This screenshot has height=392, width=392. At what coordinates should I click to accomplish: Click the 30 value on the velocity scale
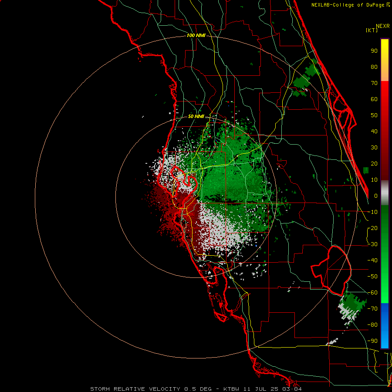(x=374, y=148)
